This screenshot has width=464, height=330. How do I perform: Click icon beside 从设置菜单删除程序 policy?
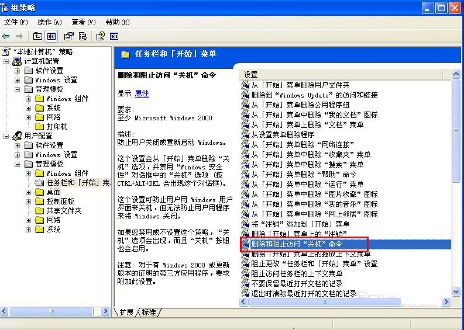click(x=245, y=135)
